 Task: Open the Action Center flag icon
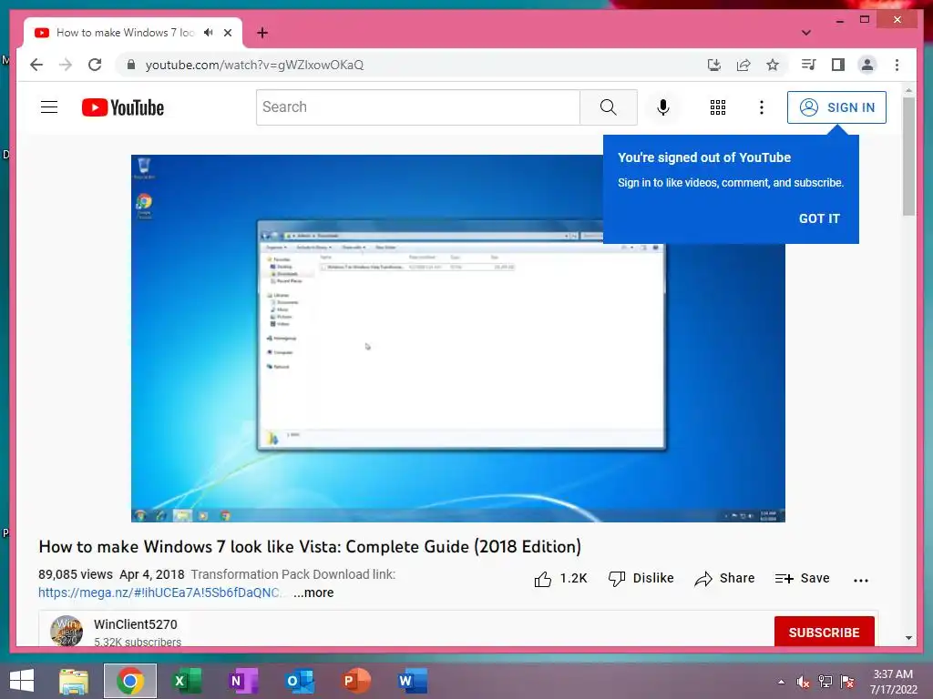847,682
